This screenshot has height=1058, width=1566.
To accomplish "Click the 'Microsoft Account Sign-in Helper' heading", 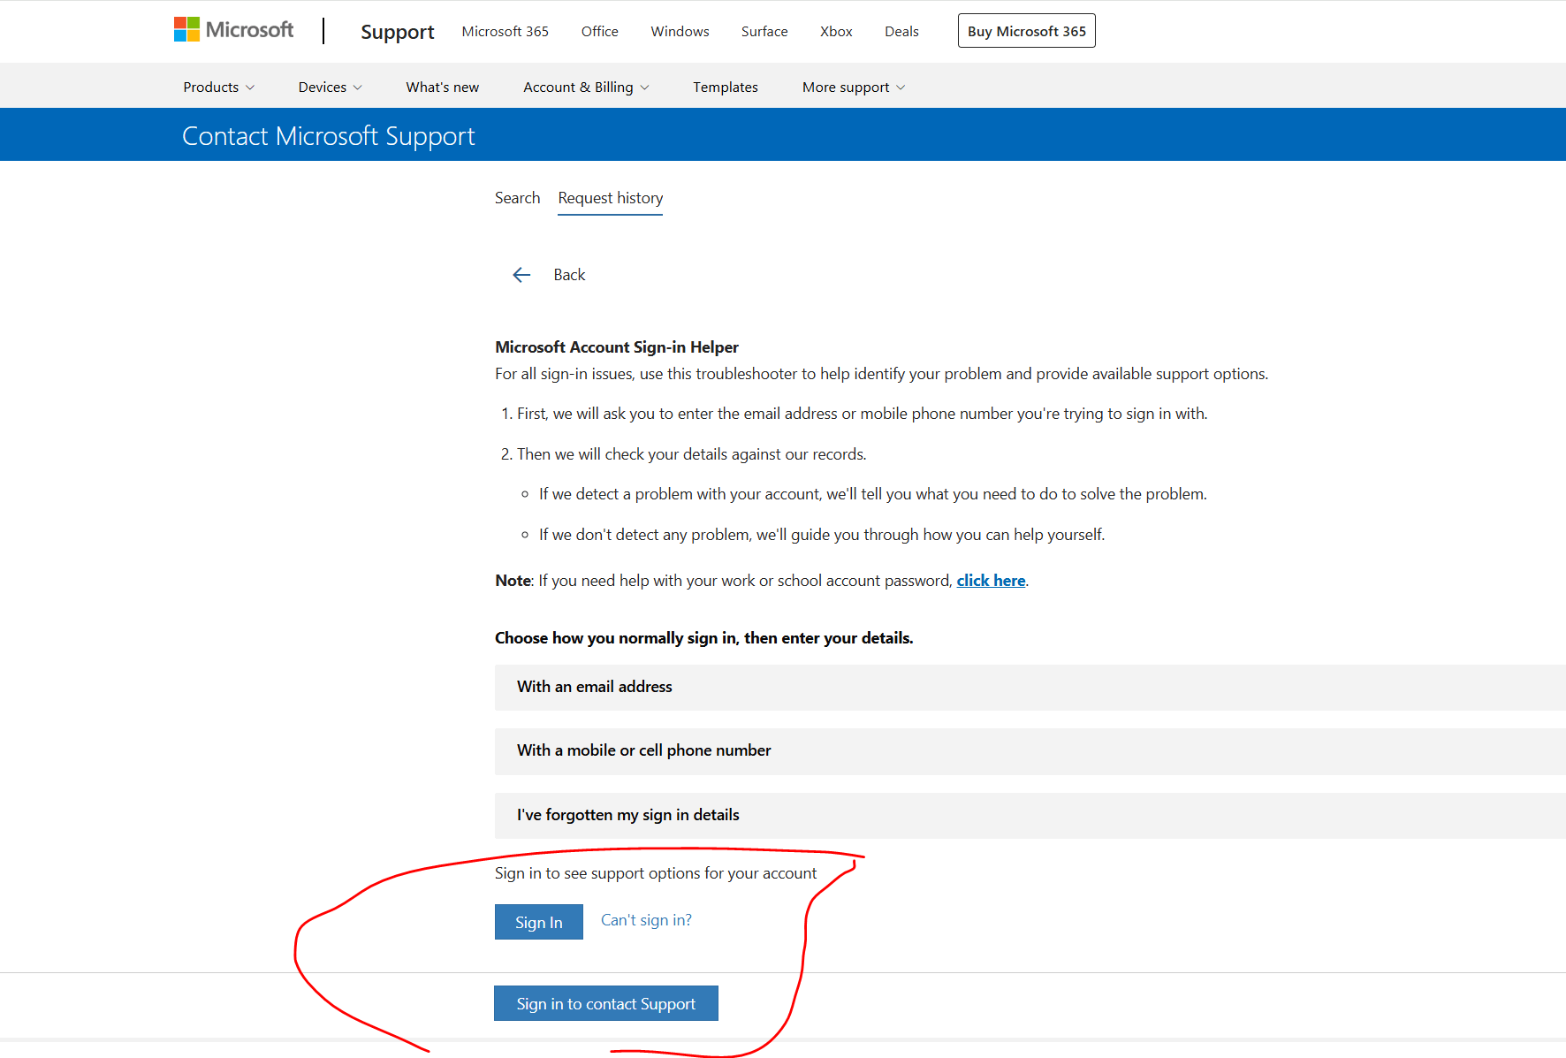I will 617,347.
